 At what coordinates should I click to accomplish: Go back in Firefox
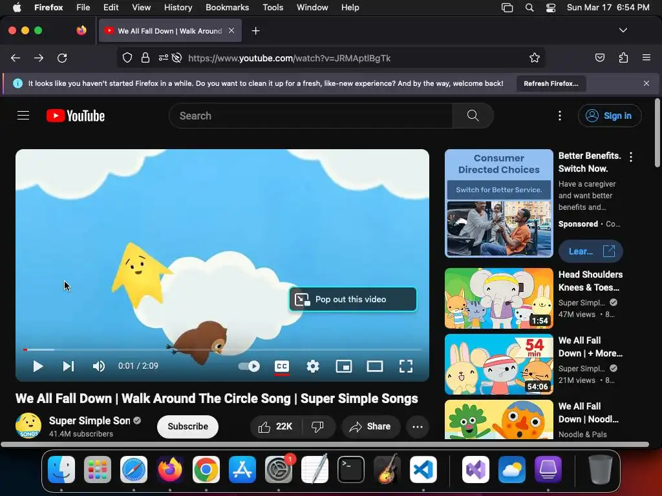[16, 57]
